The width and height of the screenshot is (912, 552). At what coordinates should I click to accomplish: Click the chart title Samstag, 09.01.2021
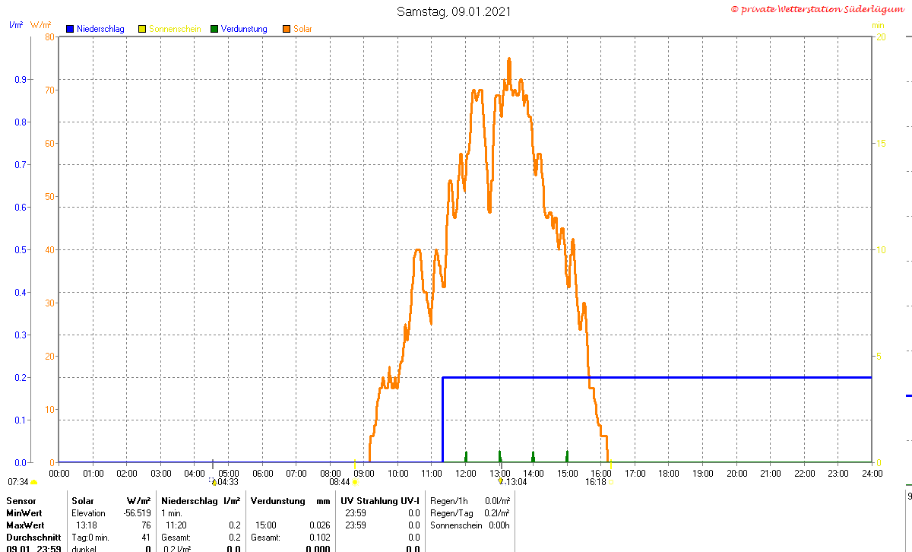[x=454, y=11]
